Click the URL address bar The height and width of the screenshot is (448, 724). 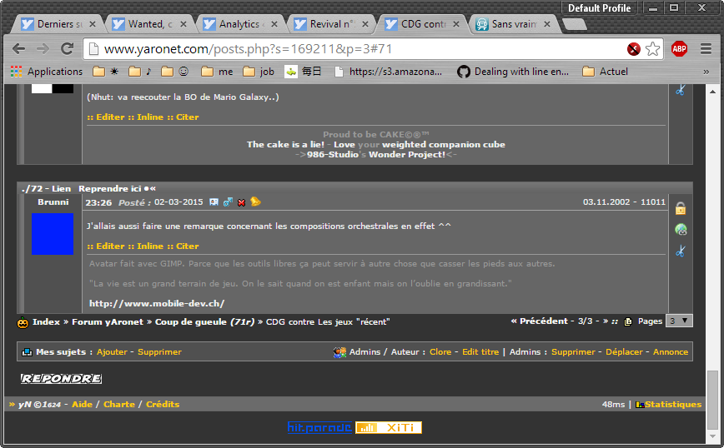350,49
